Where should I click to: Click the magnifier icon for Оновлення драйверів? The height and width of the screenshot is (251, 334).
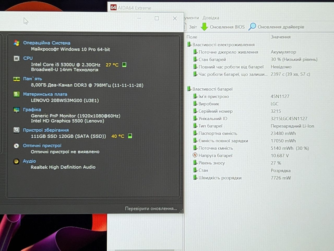click(x=252, y=26)
